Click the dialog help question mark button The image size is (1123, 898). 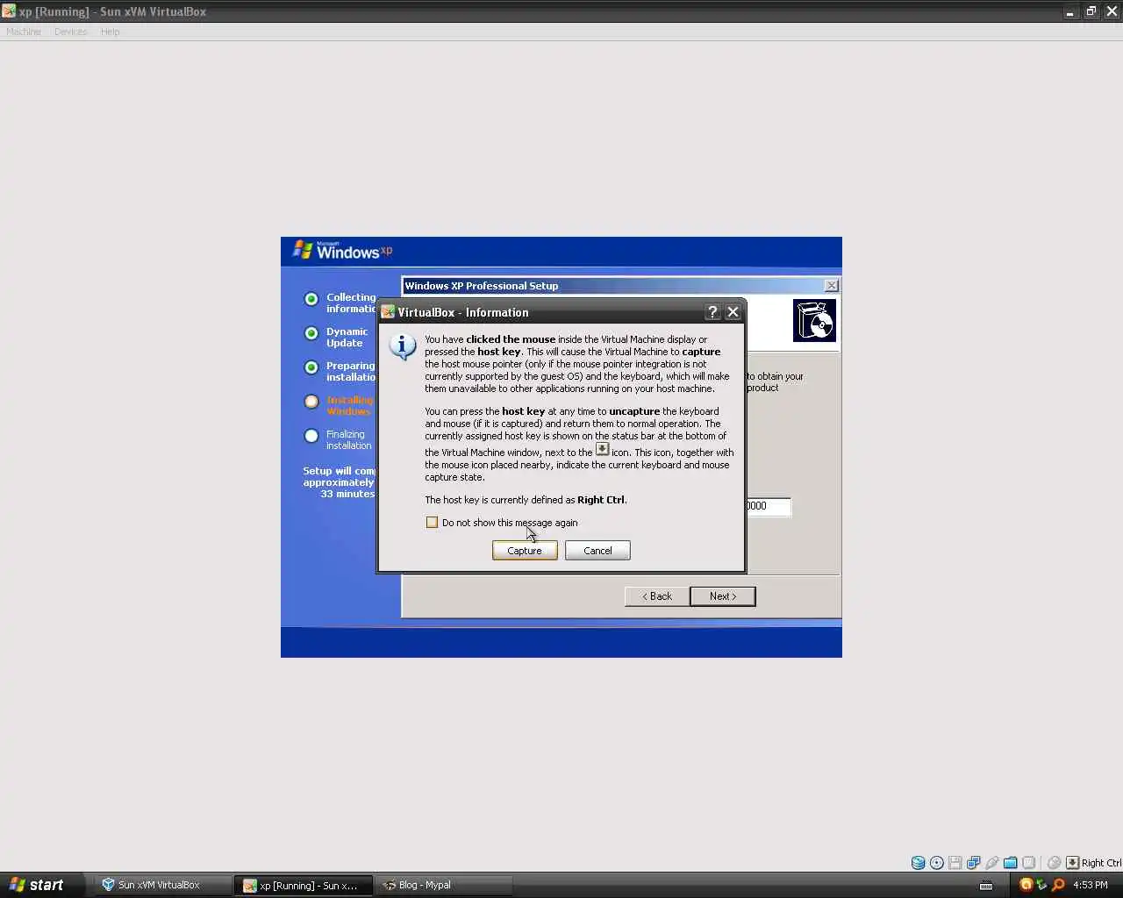coord(712,312)
